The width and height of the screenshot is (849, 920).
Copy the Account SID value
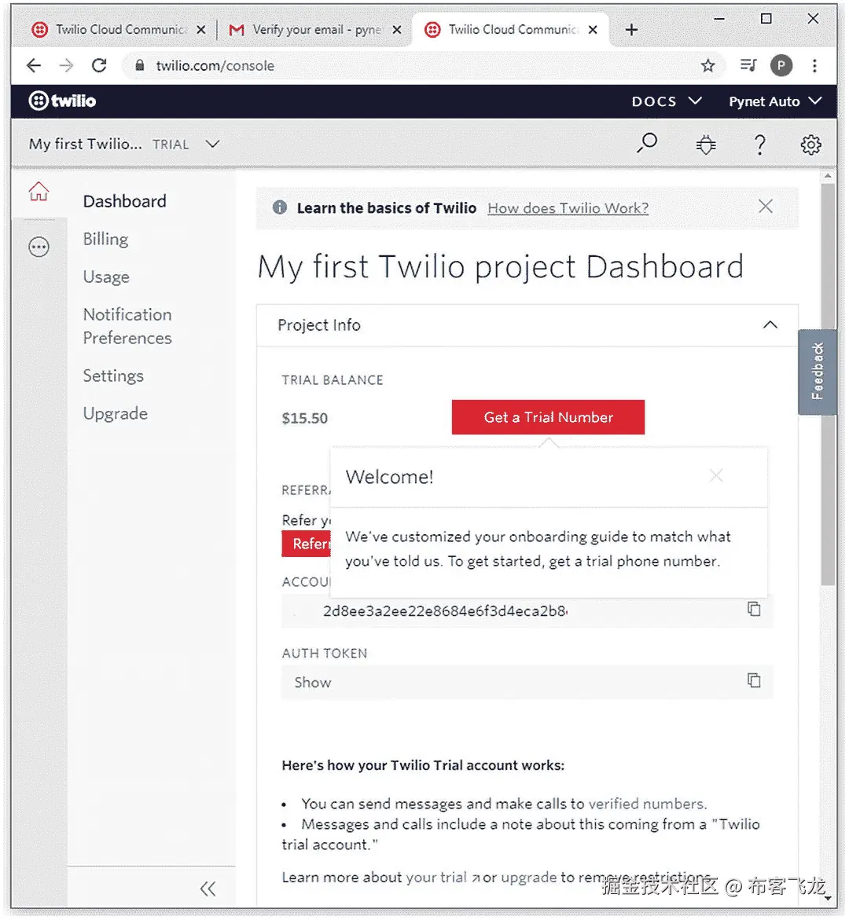(x=754, y=609)
